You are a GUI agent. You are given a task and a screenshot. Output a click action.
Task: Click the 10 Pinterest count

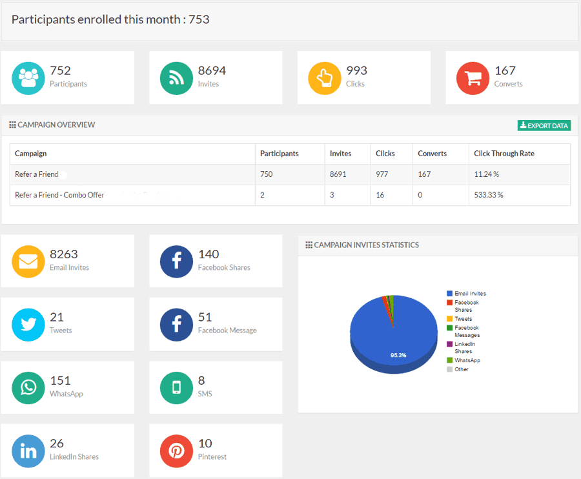[205, 443]
